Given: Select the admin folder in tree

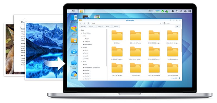Looking at the screenshot, I should click(86, 50).
